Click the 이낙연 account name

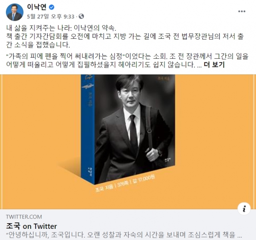(x=37, y=7)
